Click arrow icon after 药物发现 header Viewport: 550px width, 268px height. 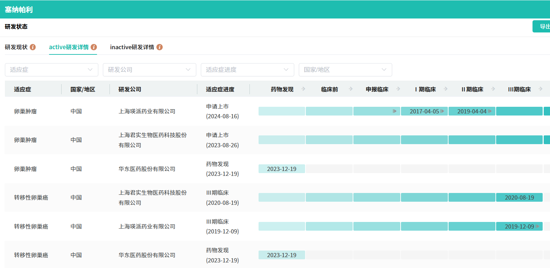[303, 89]
